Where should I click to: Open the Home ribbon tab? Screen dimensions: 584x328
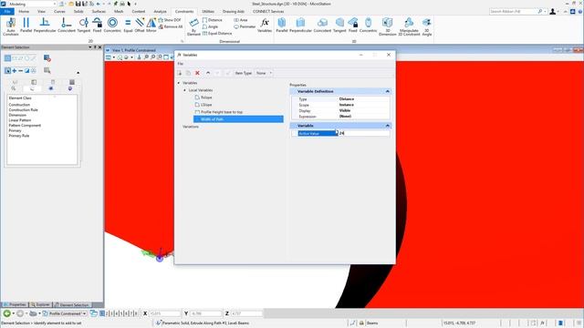(x=24, y=12)
